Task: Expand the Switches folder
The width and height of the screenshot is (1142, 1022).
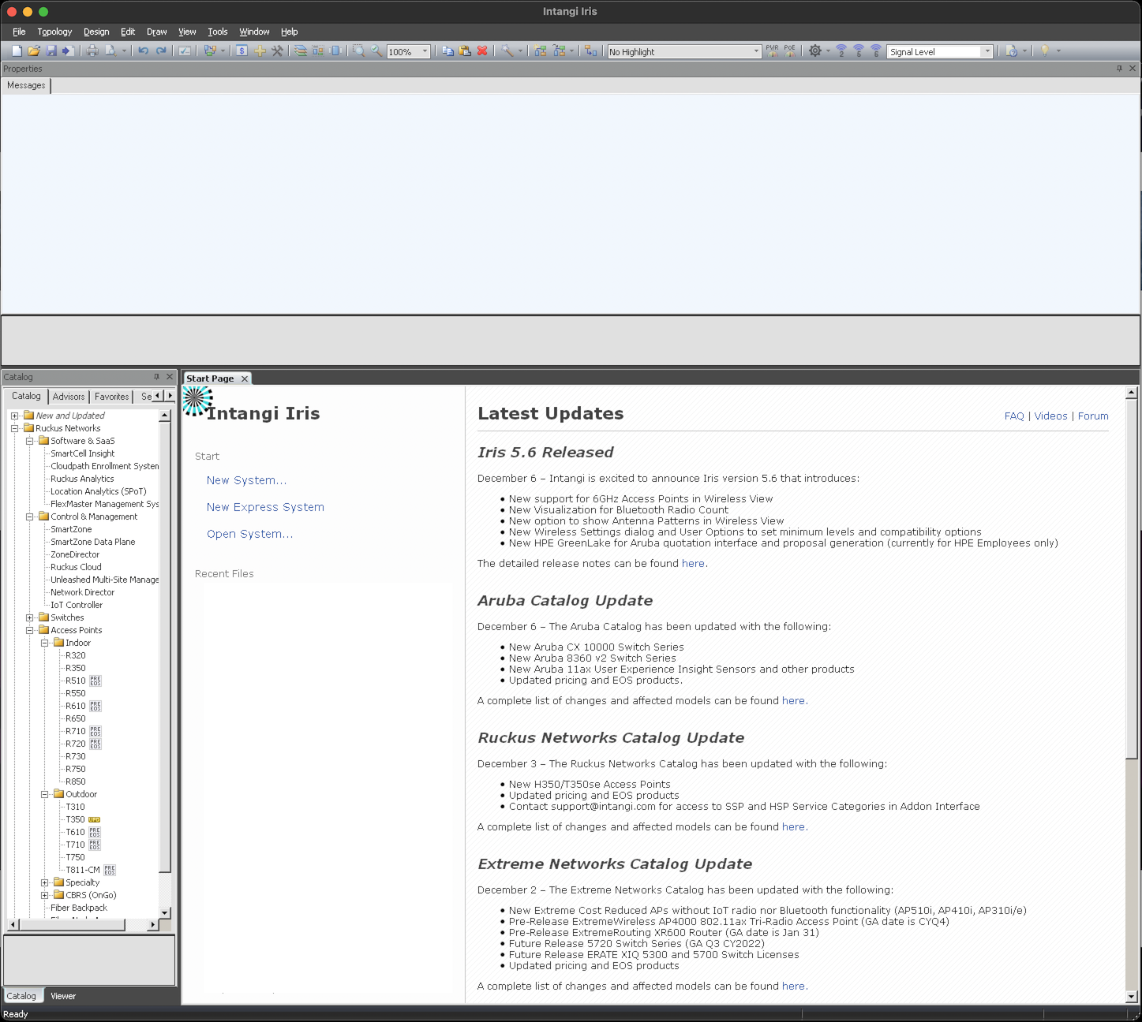Action: (x=29, y=617)
